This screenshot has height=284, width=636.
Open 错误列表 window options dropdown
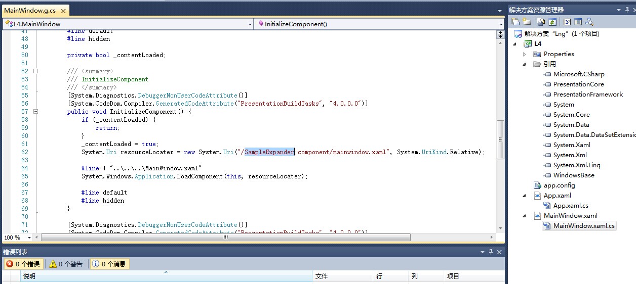pyautogui.click(x=483, y=252)
